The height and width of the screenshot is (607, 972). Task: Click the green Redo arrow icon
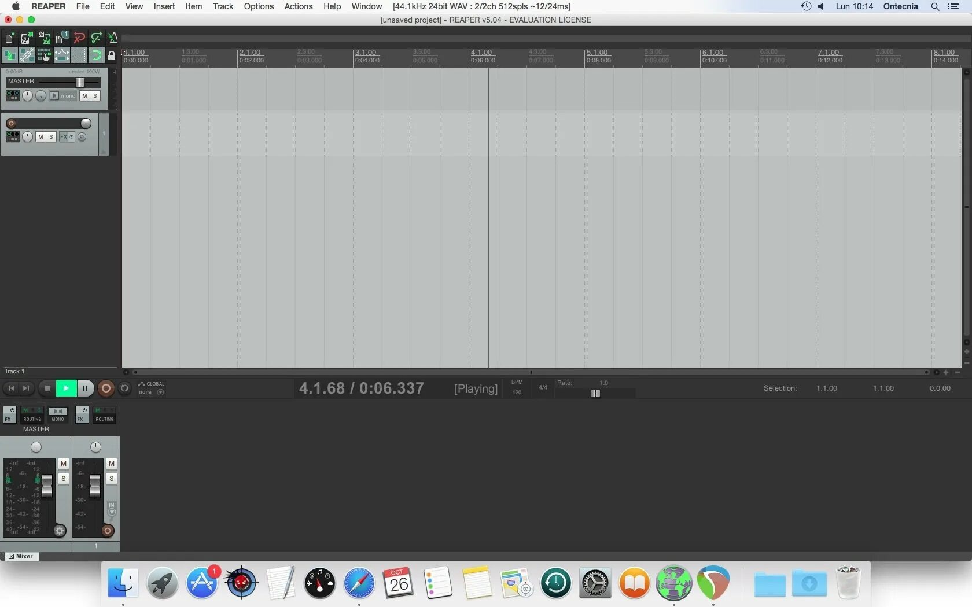click(96, 38)
